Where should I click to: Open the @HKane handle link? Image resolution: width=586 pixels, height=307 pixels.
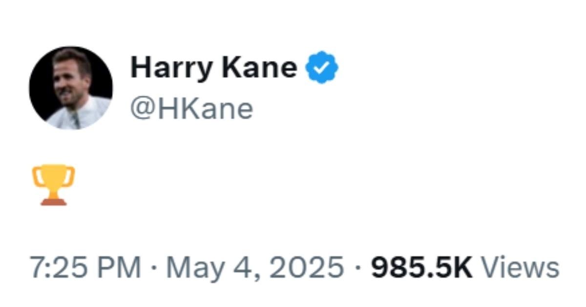(x=191, y=109)
